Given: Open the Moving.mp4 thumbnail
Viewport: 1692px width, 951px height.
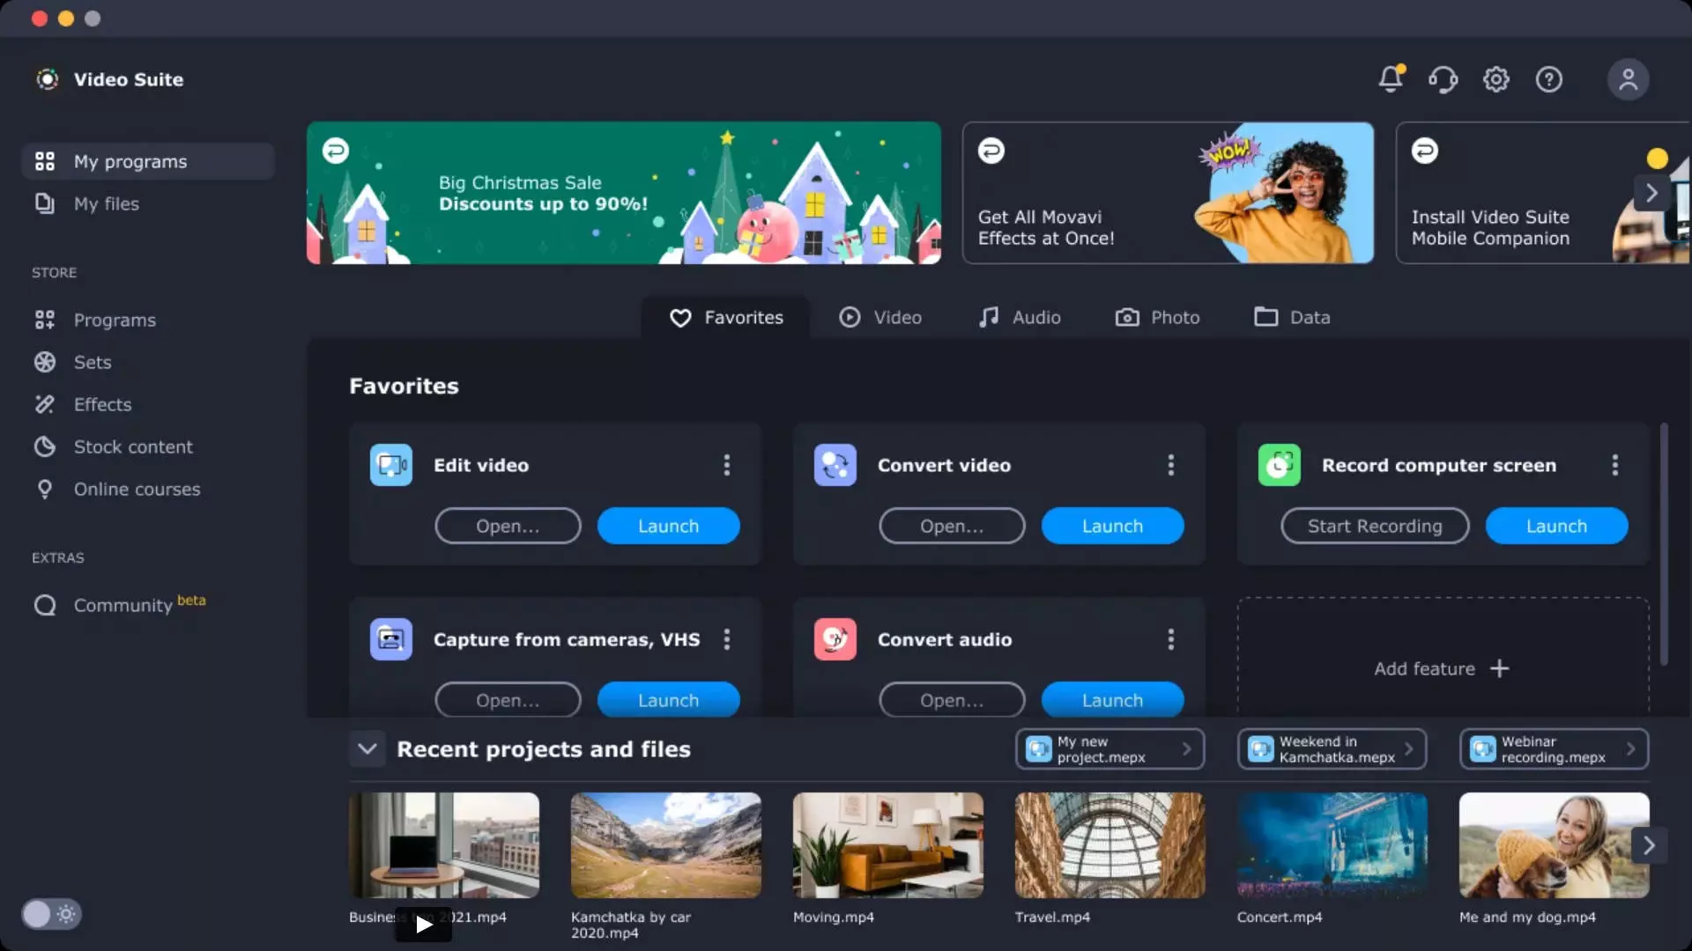Looking at the screenshot, I should pyautogui.click(x=888, y=845).
